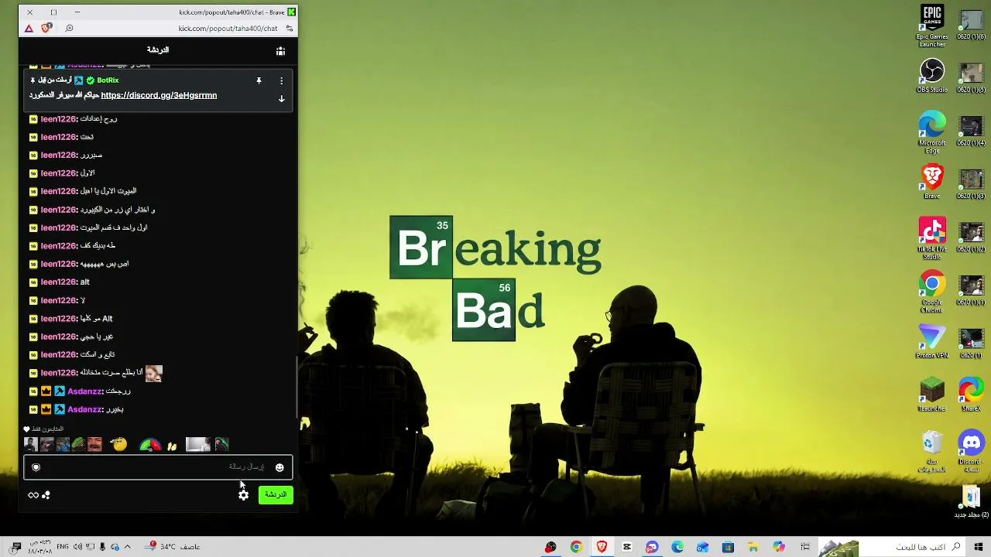
Task: Click Asdanzz username in last chat message
Action: 84,409
